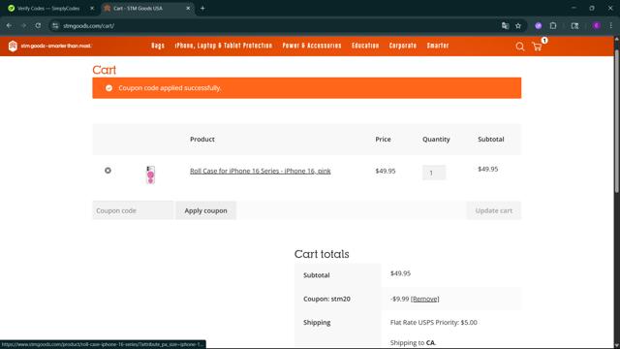This screenshot has height=349, width=620.
Task: Click the $49.95 value in Price column
Action: click(386, 171)
